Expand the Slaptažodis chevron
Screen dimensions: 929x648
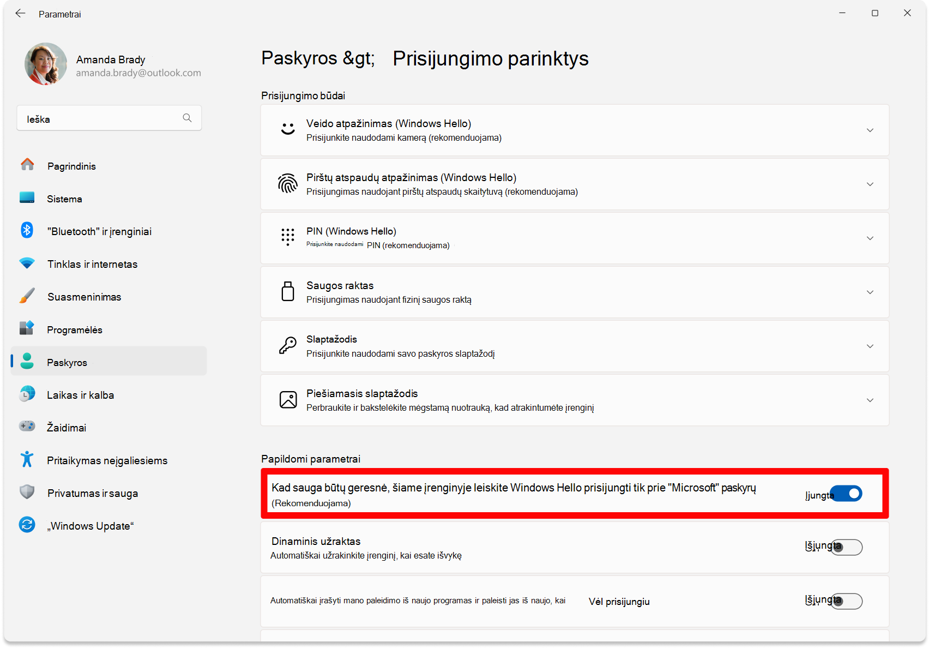[x=870, y=346]
